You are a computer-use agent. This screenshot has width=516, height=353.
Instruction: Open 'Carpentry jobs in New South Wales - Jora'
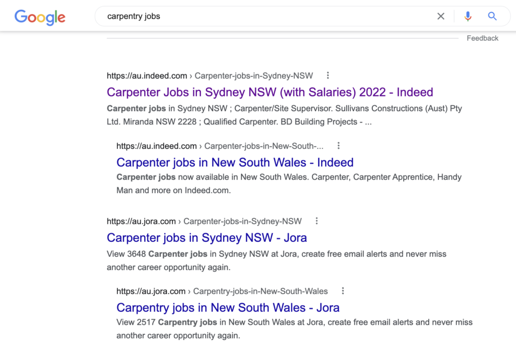click(x=228, y=308)
